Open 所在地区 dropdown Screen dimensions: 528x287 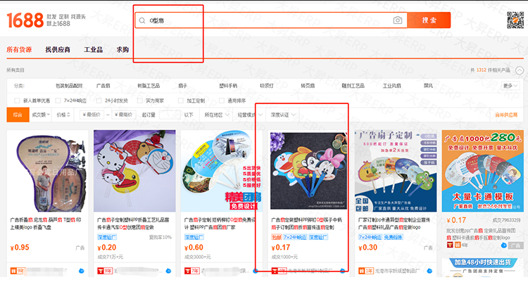[217, 115]
